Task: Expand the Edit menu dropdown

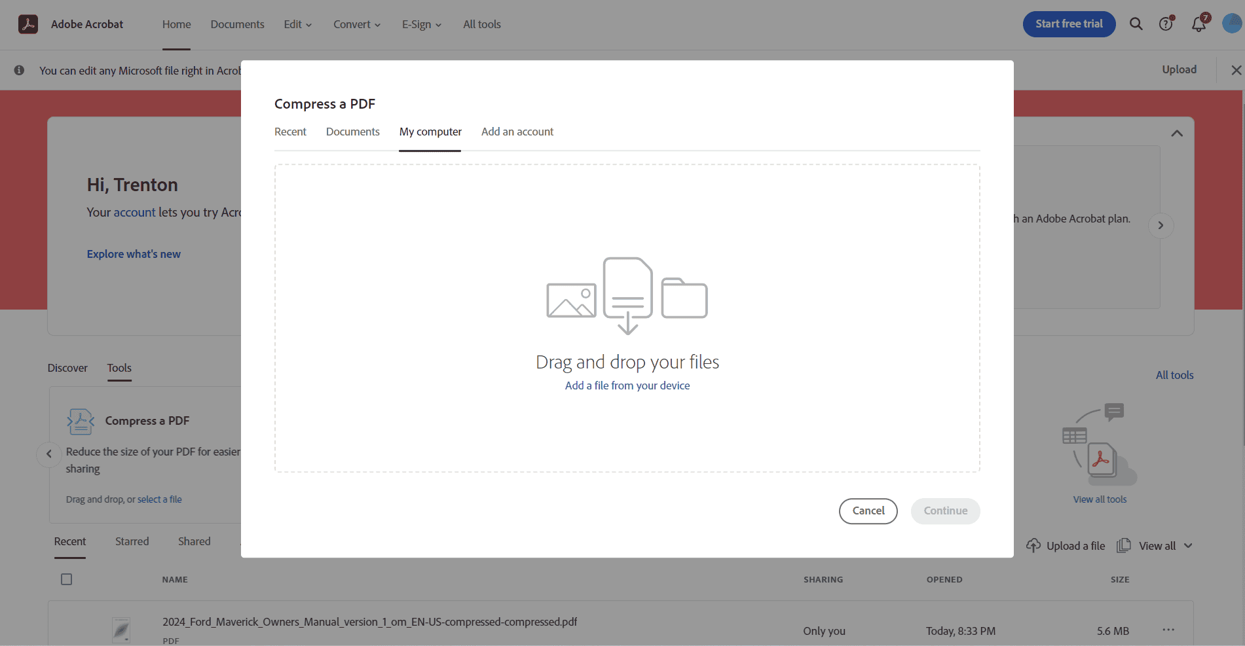Action: (x=298, y=24)
